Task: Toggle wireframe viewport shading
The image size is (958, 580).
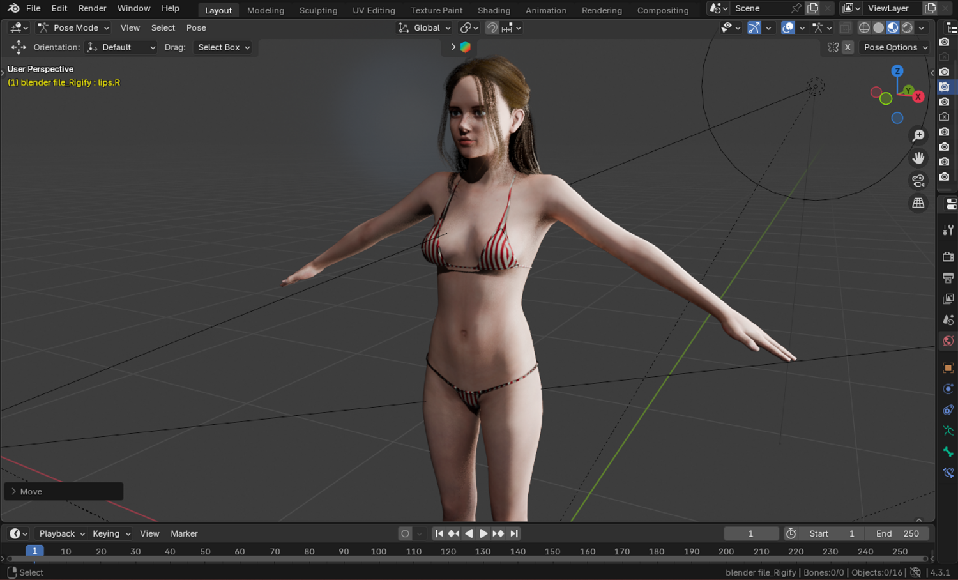Action: click(x=864, y=28)
